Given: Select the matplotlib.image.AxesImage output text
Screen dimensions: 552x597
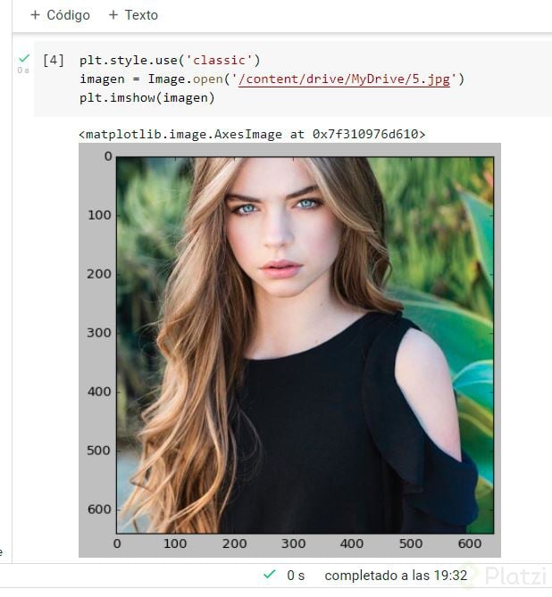Looking at the screenshot, I should pos(252,135).
